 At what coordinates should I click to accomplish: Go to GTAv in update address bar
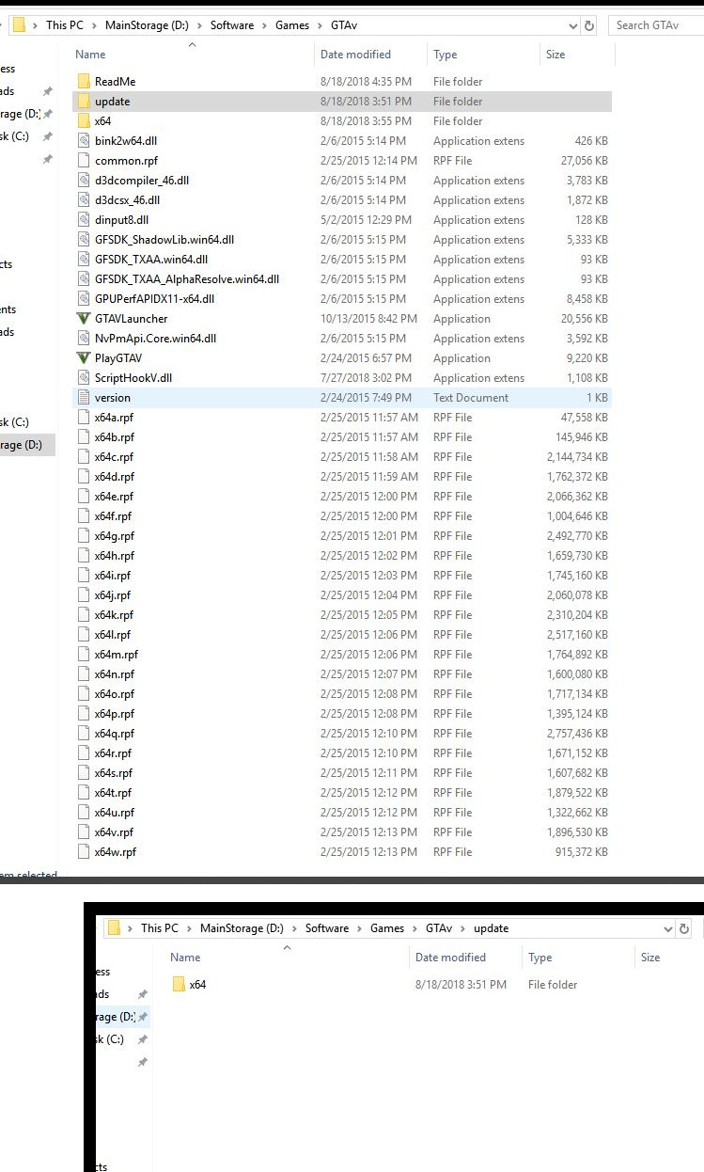[439, 928]
